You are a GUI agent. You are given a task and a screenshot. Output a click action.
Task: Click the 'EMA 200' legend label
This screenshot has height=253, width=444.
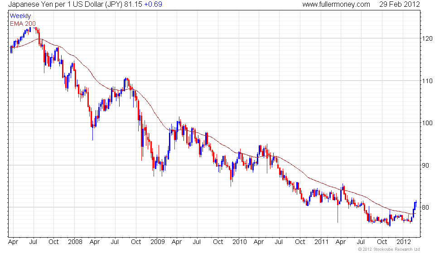pyautogui.click(x=23, y=23)
